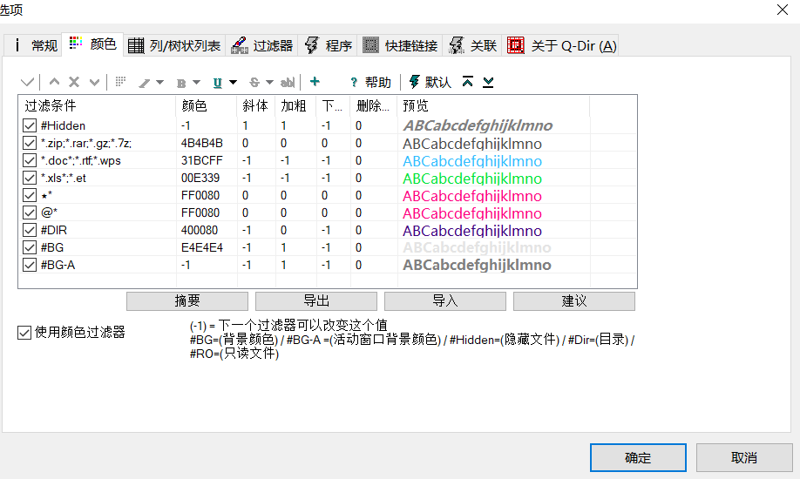800x479 pixels.
Task: Click the move filter up arrow
Action: (54, 82)
